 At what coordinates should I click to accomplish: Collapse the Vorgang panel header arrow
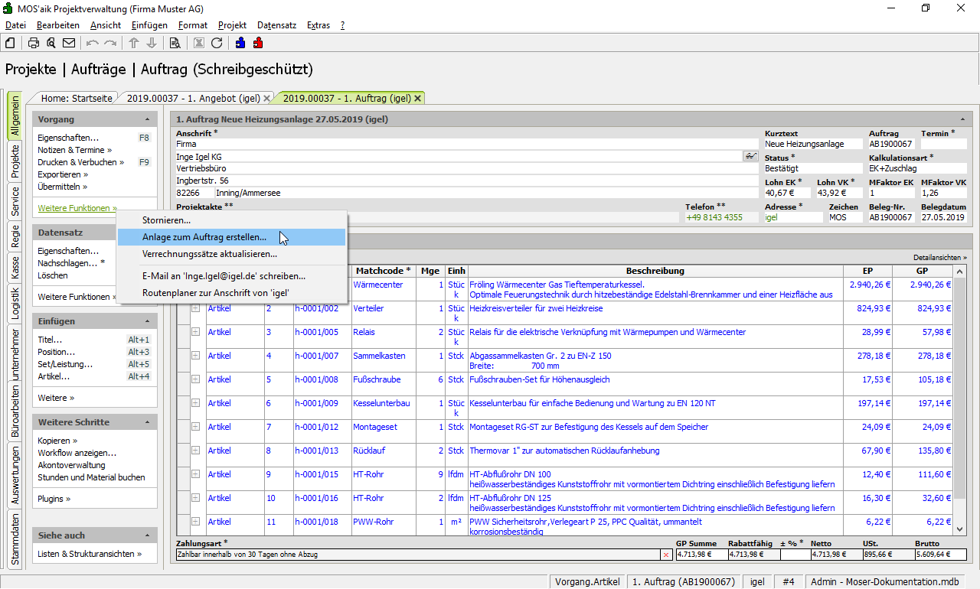pyautogui.click(x=147, y=120)
